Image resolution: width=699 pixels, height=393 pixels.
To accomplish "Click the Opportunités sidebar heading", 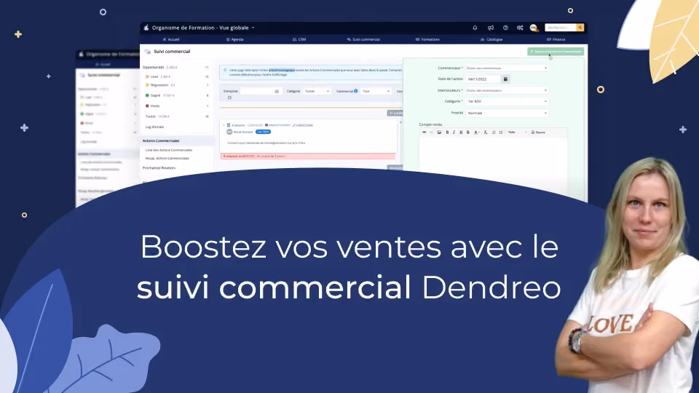I will (154, 67).
